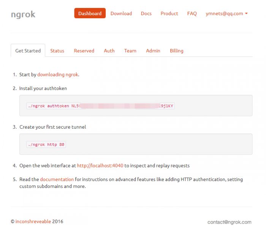Click the ngrok logo

pyautogui.click(x=23, y=14)
